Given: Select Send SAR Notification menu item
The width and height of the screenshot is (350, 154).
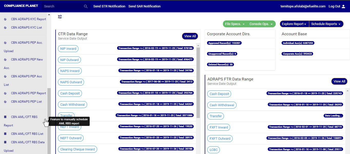Looking at the screenshot, I should point(145,6).
